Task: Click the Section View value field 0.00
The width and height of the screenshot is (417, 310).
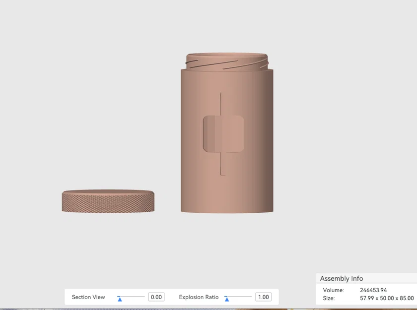Action: (156, 297)
